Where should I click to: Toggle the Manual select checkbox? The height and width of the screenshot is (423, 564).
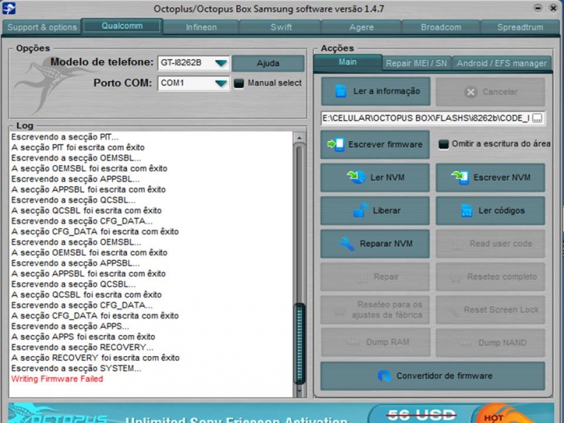pos(239,83)
